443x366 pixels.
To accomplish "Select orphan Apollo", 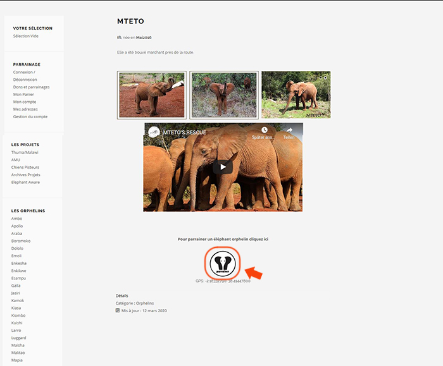I will (x=17, y=226).
